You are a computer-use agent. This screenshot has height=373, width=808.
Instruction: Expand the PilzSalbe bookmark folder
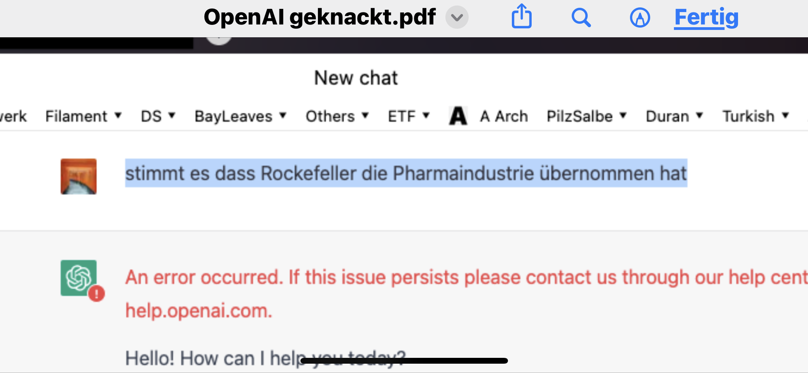pos(586,116)
